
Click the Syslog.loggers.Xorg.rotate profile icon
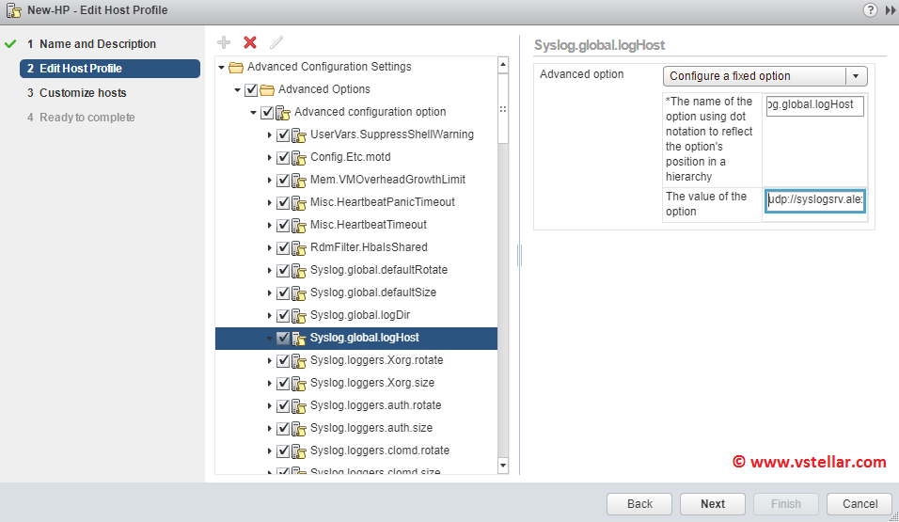[299, 361]
